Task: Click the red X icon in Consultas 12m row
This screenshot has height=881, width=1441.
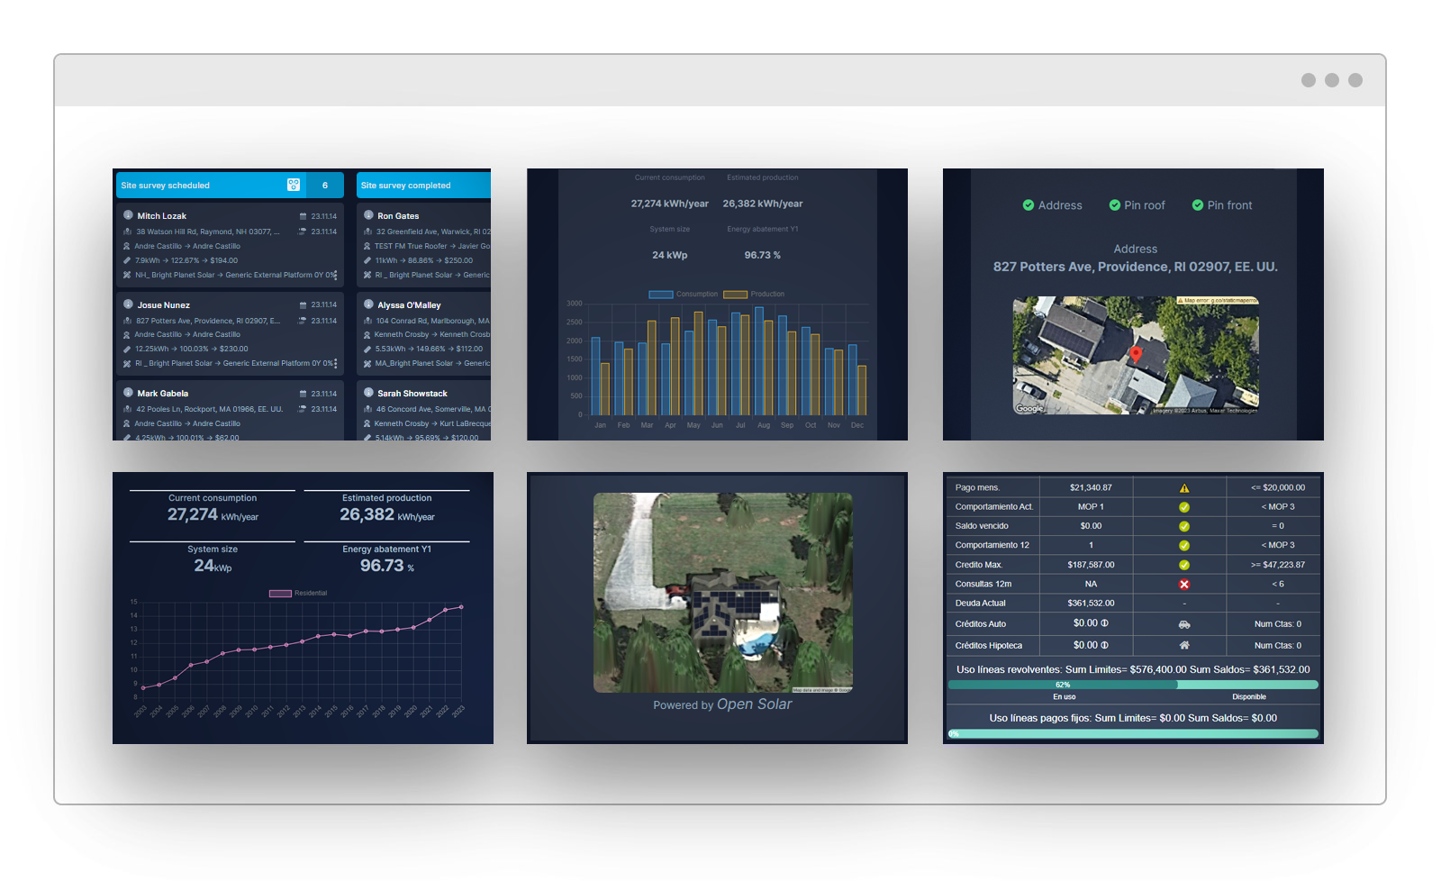Action: click(x=1184, y=585)
